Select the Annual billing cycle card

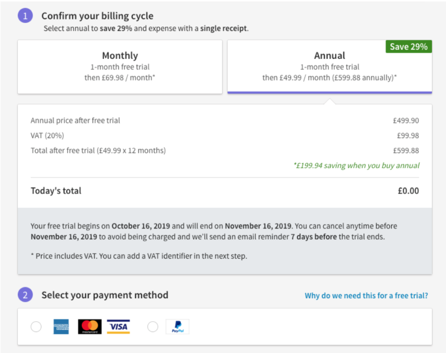pyautogui.click(x=329, y=67)
